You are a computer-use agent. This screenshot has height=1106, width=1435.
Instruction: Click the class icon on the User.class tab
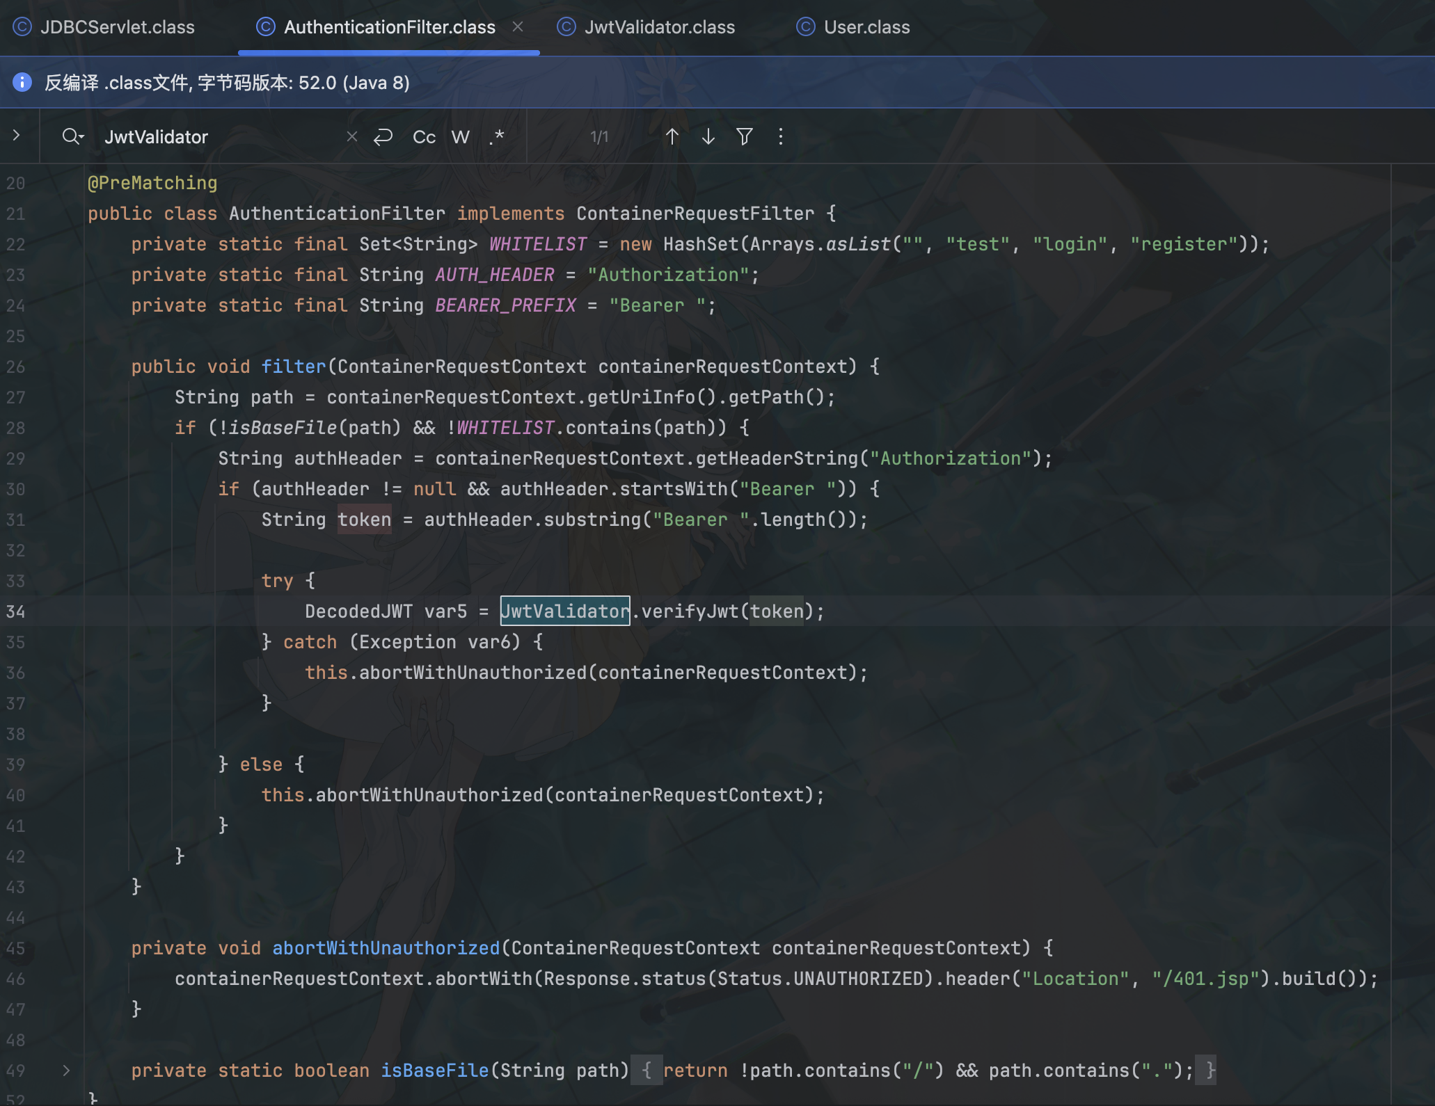[x=805, y=27]
